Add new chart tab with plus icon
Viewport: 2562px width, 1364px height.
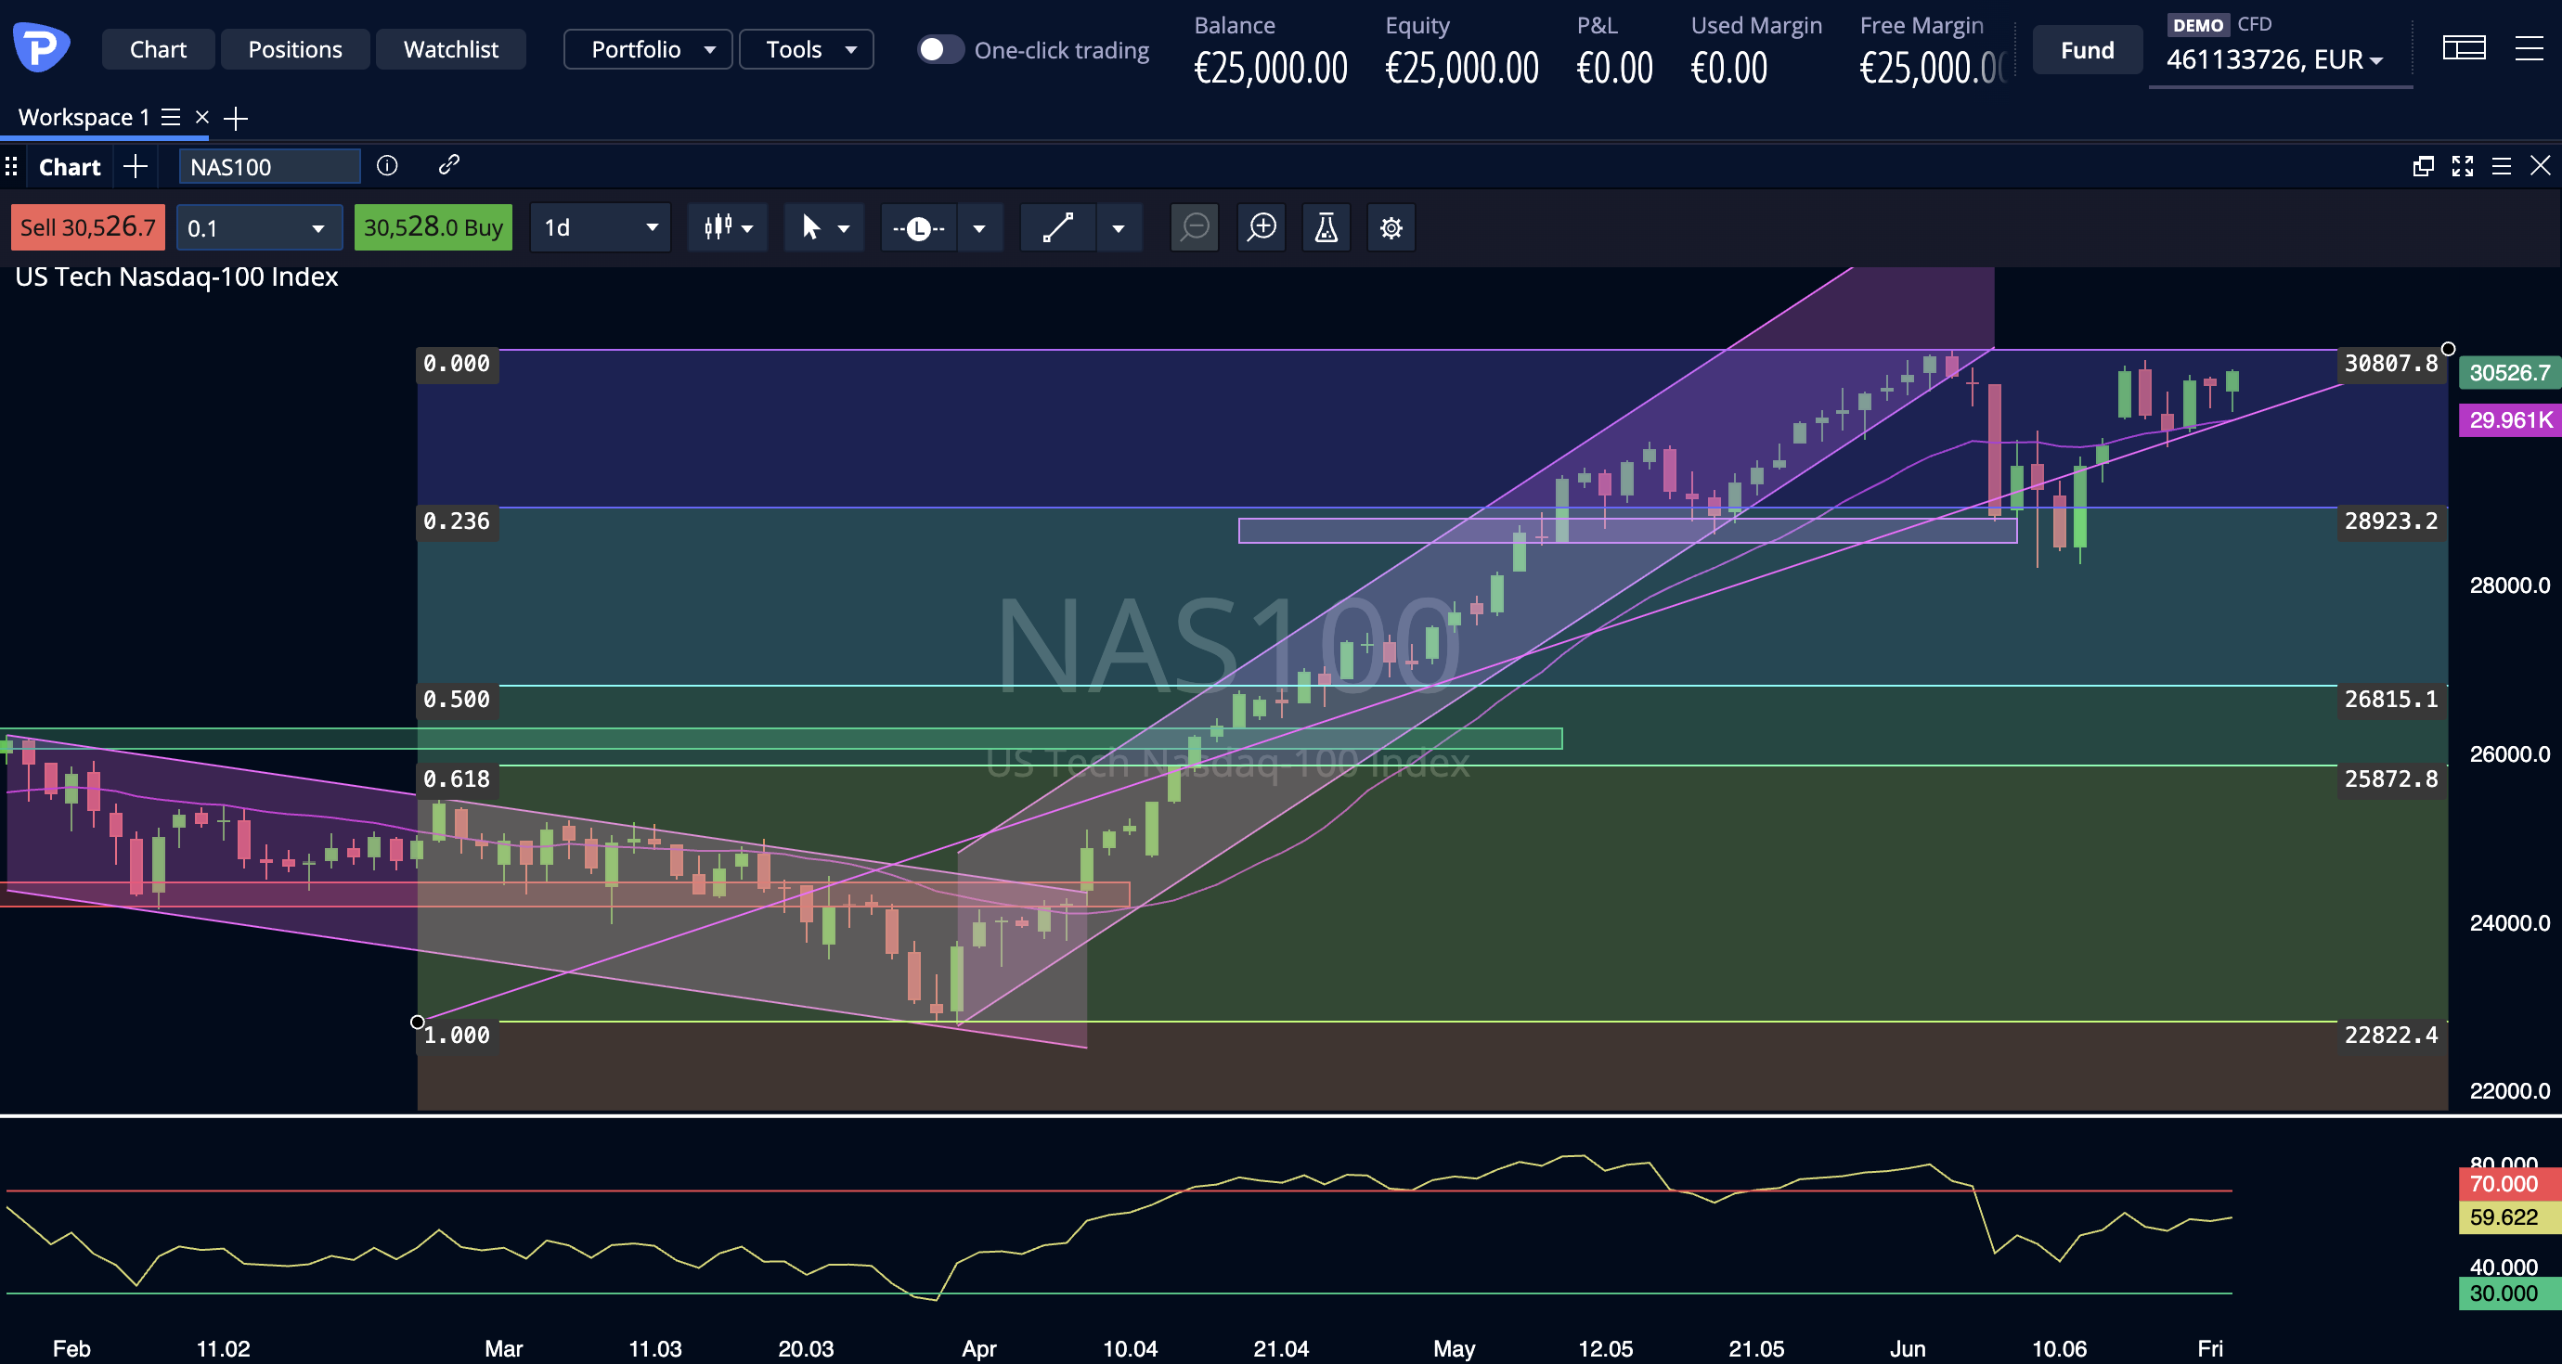[x=136, y=166]
